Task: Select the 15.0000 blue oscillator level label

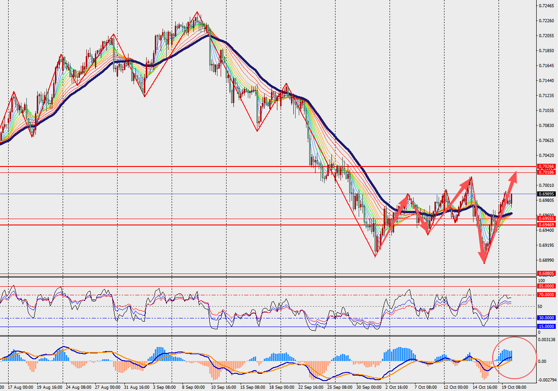Action: pos(546,327)
